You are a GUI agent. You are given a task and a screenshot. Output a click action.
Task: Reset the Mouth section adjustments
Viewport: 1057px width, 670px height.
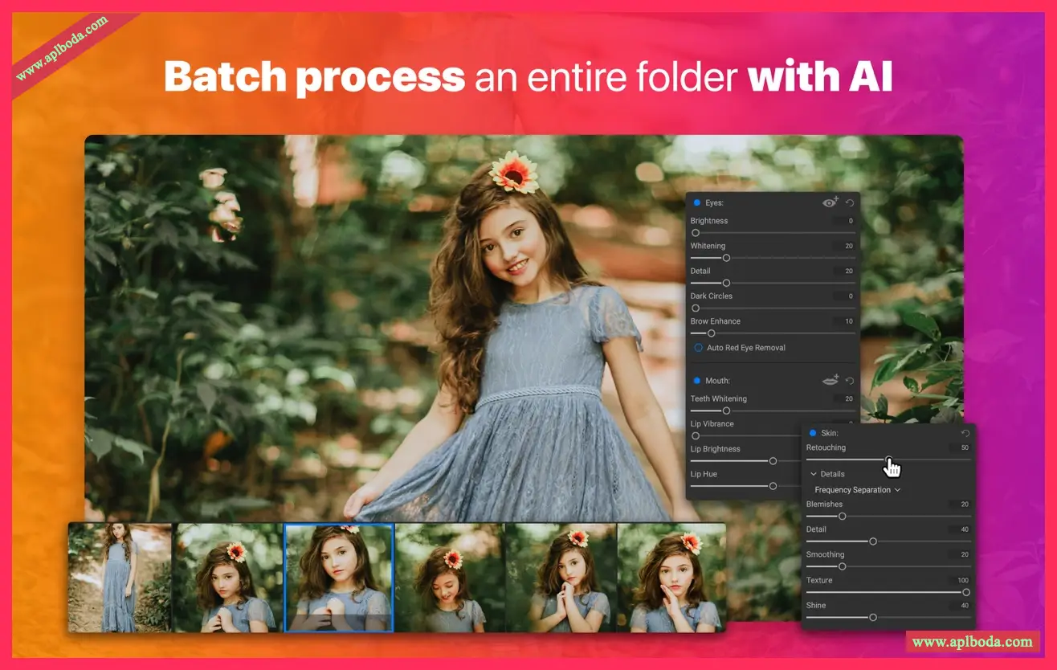click(850, 381)
